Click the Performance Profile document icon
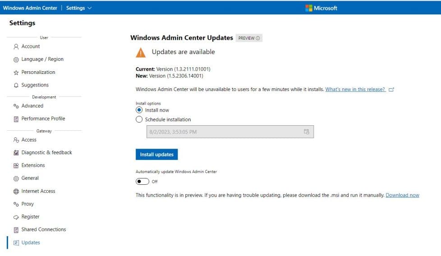 click(16, 119)
